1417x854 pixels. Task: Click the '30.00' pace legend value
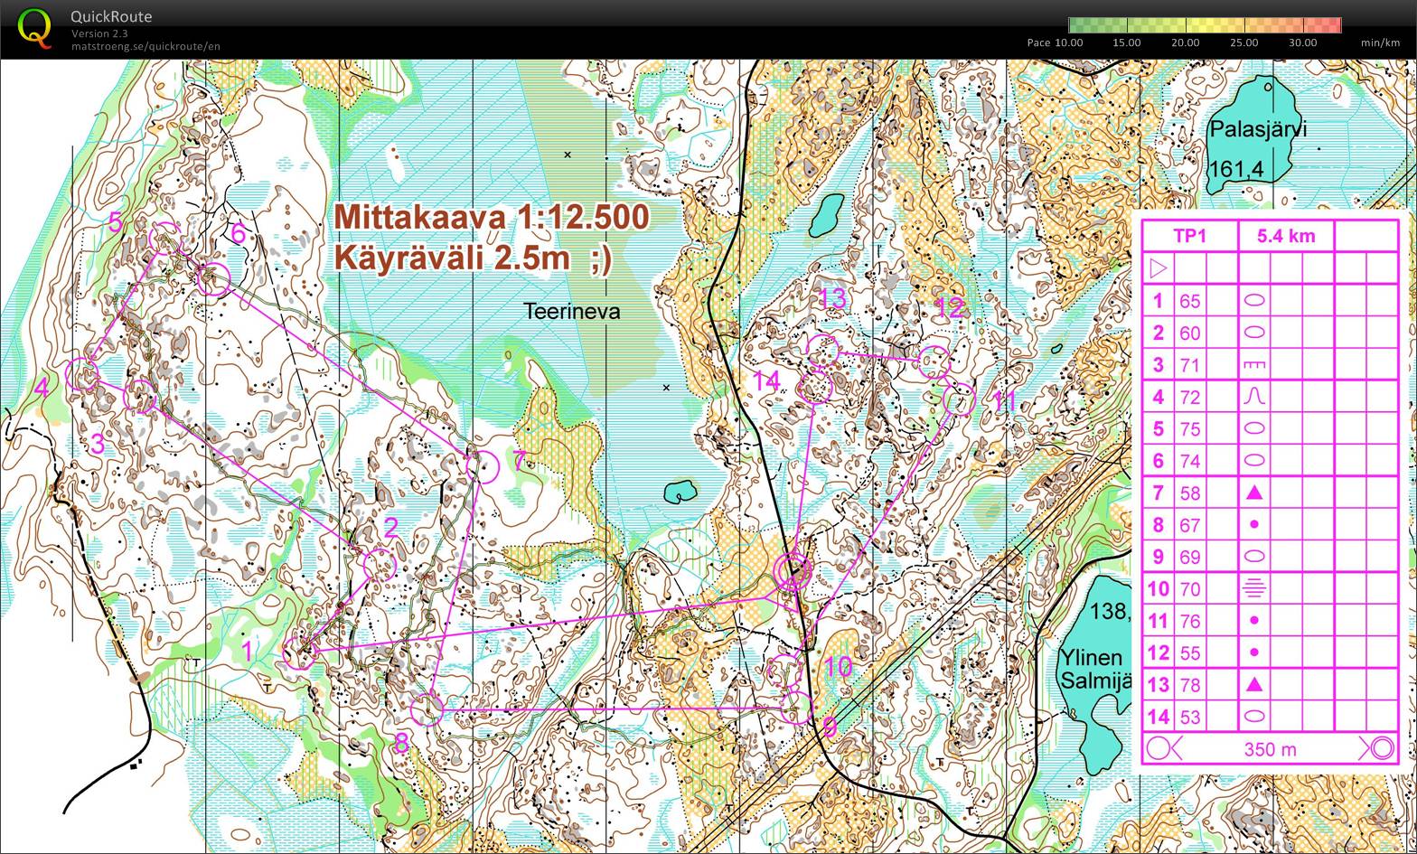1302,42
